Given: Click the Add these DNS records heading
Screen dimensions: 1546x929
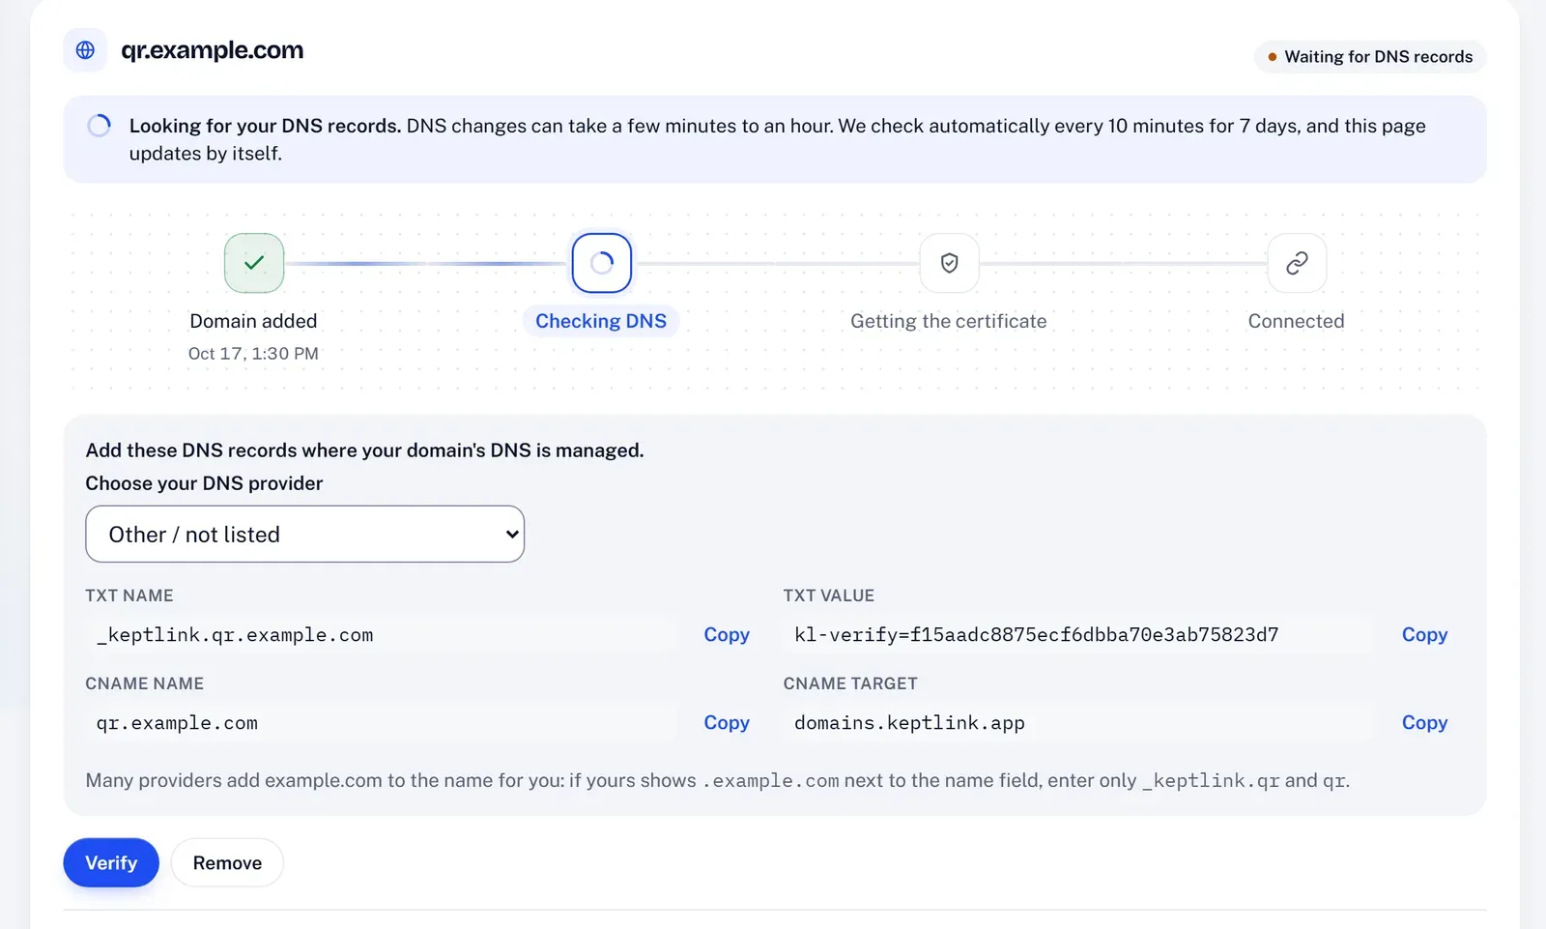Looking at the screenshot, I should 364,450.
